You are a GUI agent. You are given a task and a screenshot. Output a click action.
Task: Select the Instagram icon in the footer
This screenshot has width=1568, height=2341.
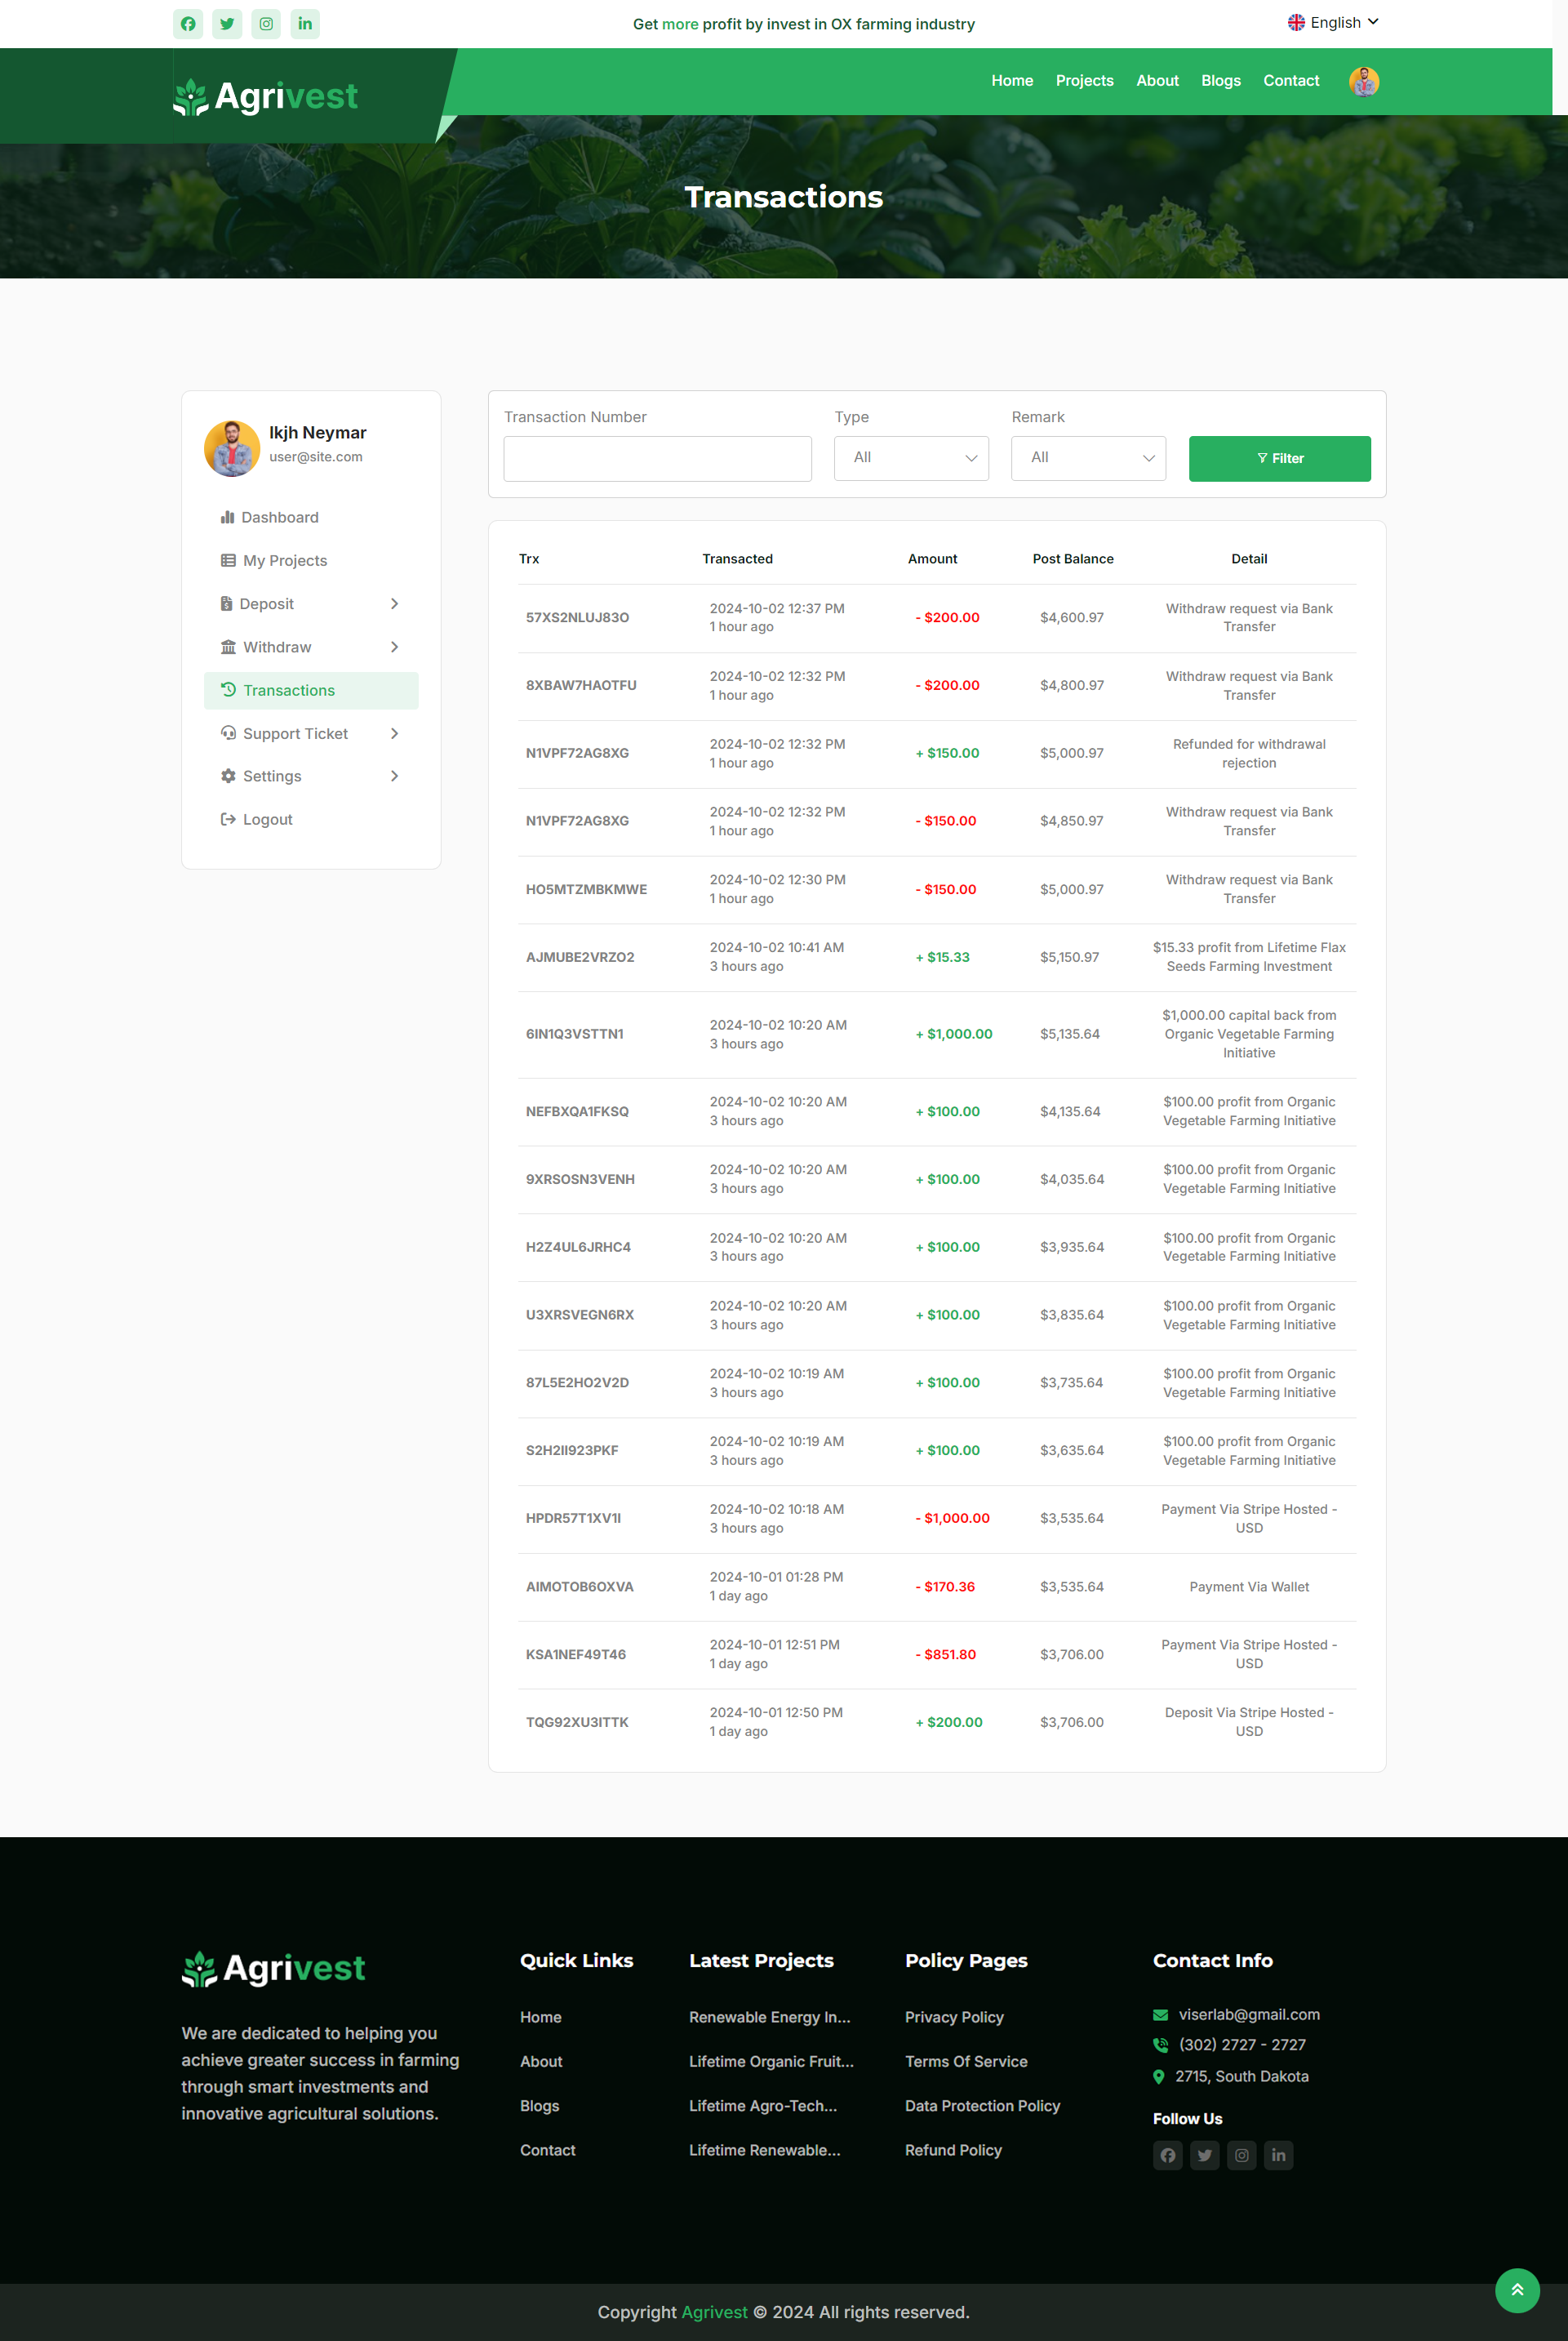(1241, 2155)
